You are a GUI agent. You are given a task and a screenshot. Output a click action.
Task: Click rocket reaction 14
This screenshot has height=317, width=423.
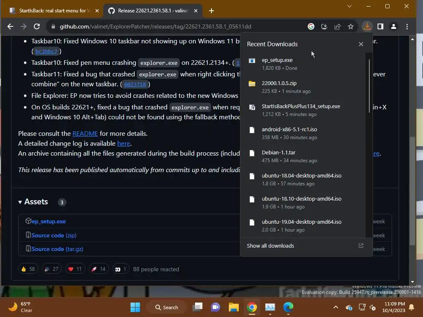coord(99,269)
